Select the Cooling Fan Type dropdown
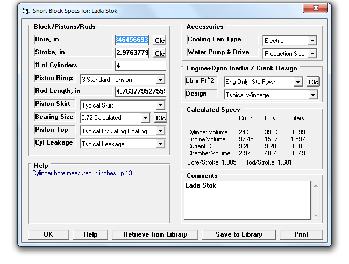Screen dimensions: 349x264 point(312,41)
